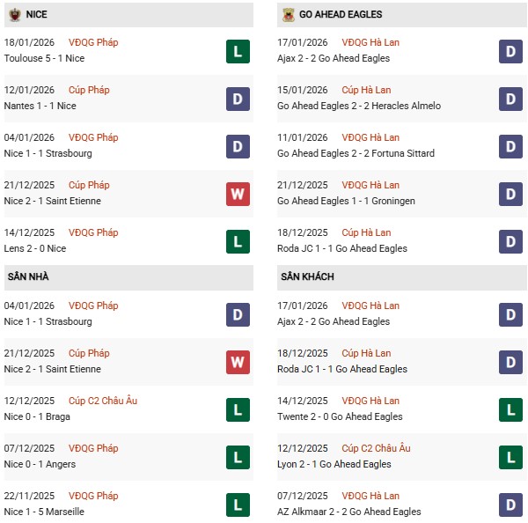This screenshot has height=523, width=528.
Task: Click the L badge for Toulouse 5-1 Nice
Action: (x=237, y=51)
